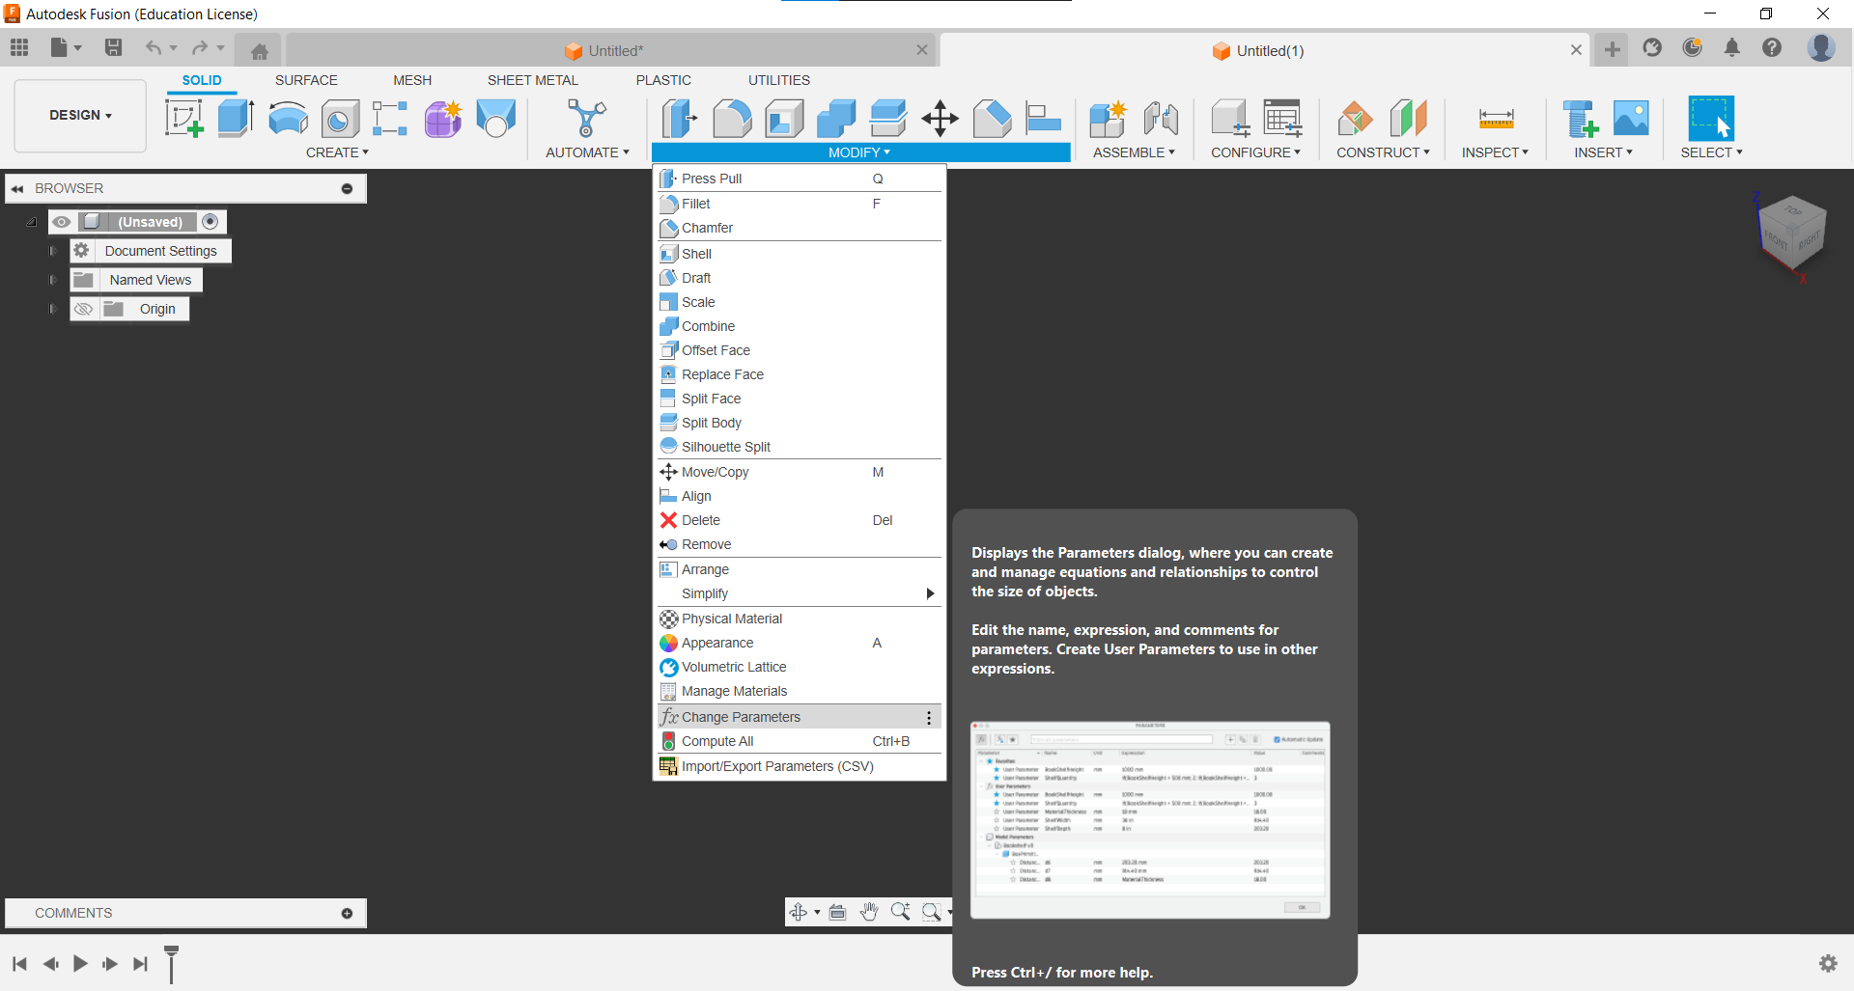Open the AUTOMATE dropdown menu
Image resolution: width=1854 pixels, height=991 pixels.
coord(587,152)
